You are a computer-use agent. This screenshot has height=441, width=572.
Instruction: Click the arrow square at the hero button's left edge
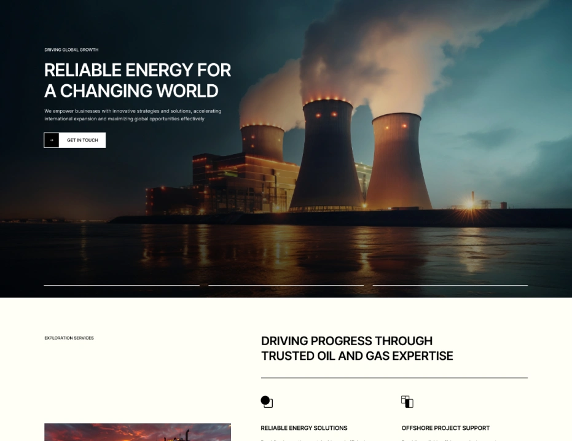51,140
